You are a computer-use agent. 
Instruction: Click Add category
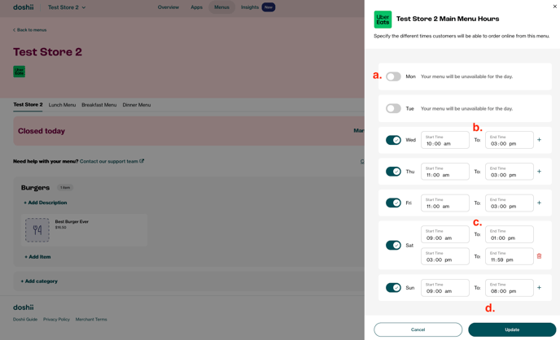pyautogui.click(x=39, y=281)
